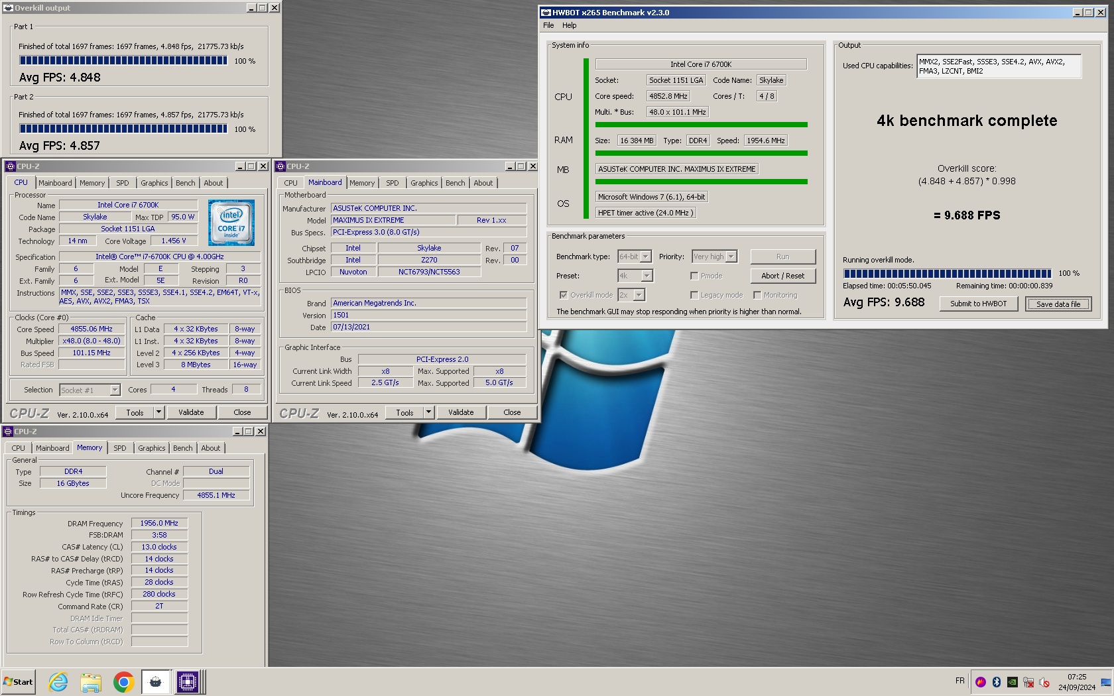This screenshot has width=1114, height=696.
Task: Click the disconnected network tray icon
Action: (1028, 681)
